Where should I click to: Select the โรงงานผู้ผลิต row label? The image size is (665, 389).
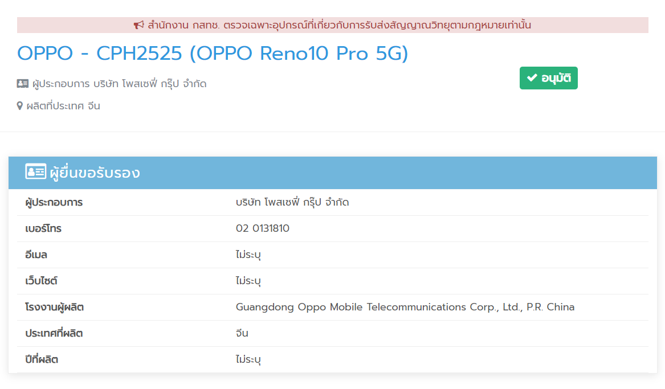tap(55, 307)
